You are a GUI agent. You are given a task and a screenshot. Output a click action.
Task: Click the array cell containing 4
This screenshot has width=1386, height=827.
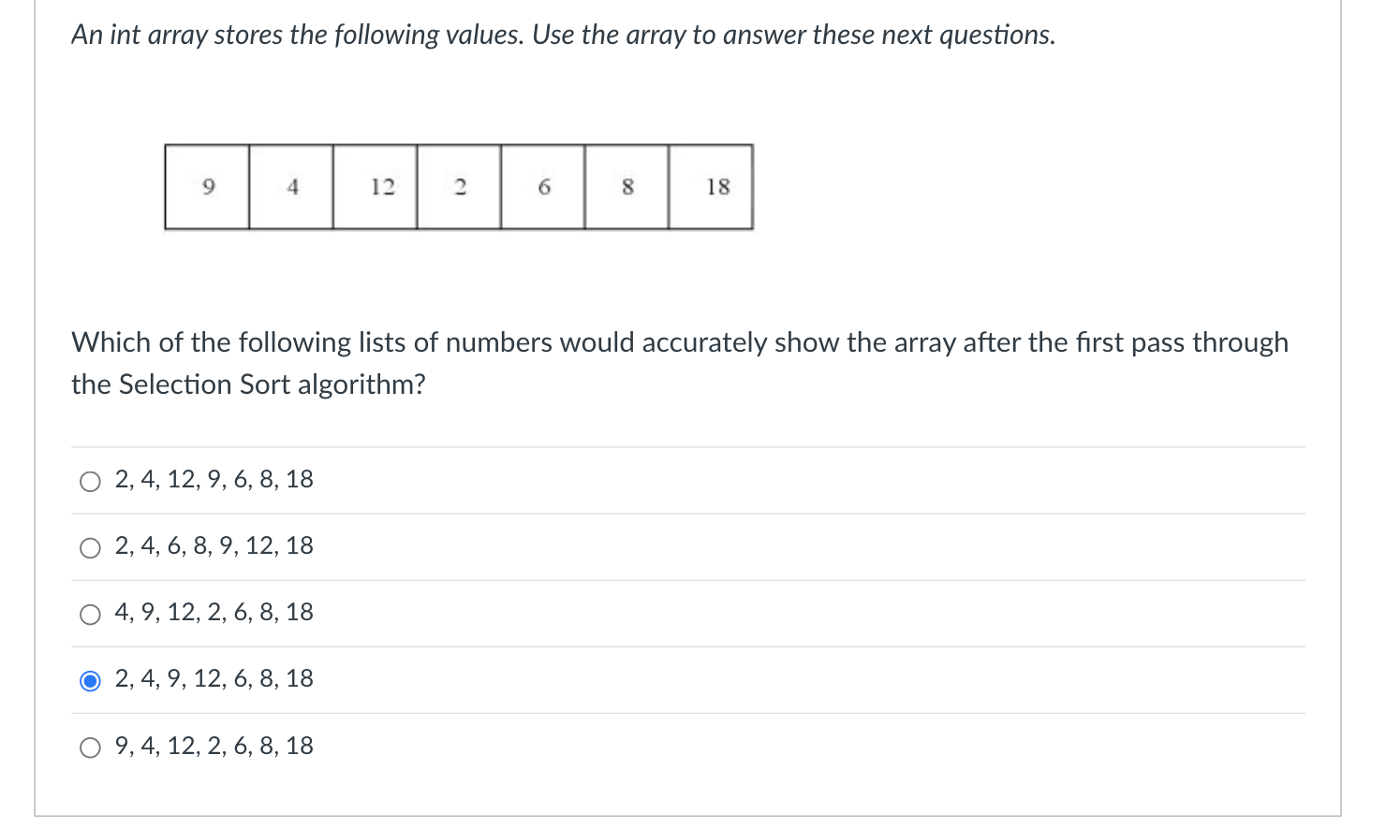[291, 187]
